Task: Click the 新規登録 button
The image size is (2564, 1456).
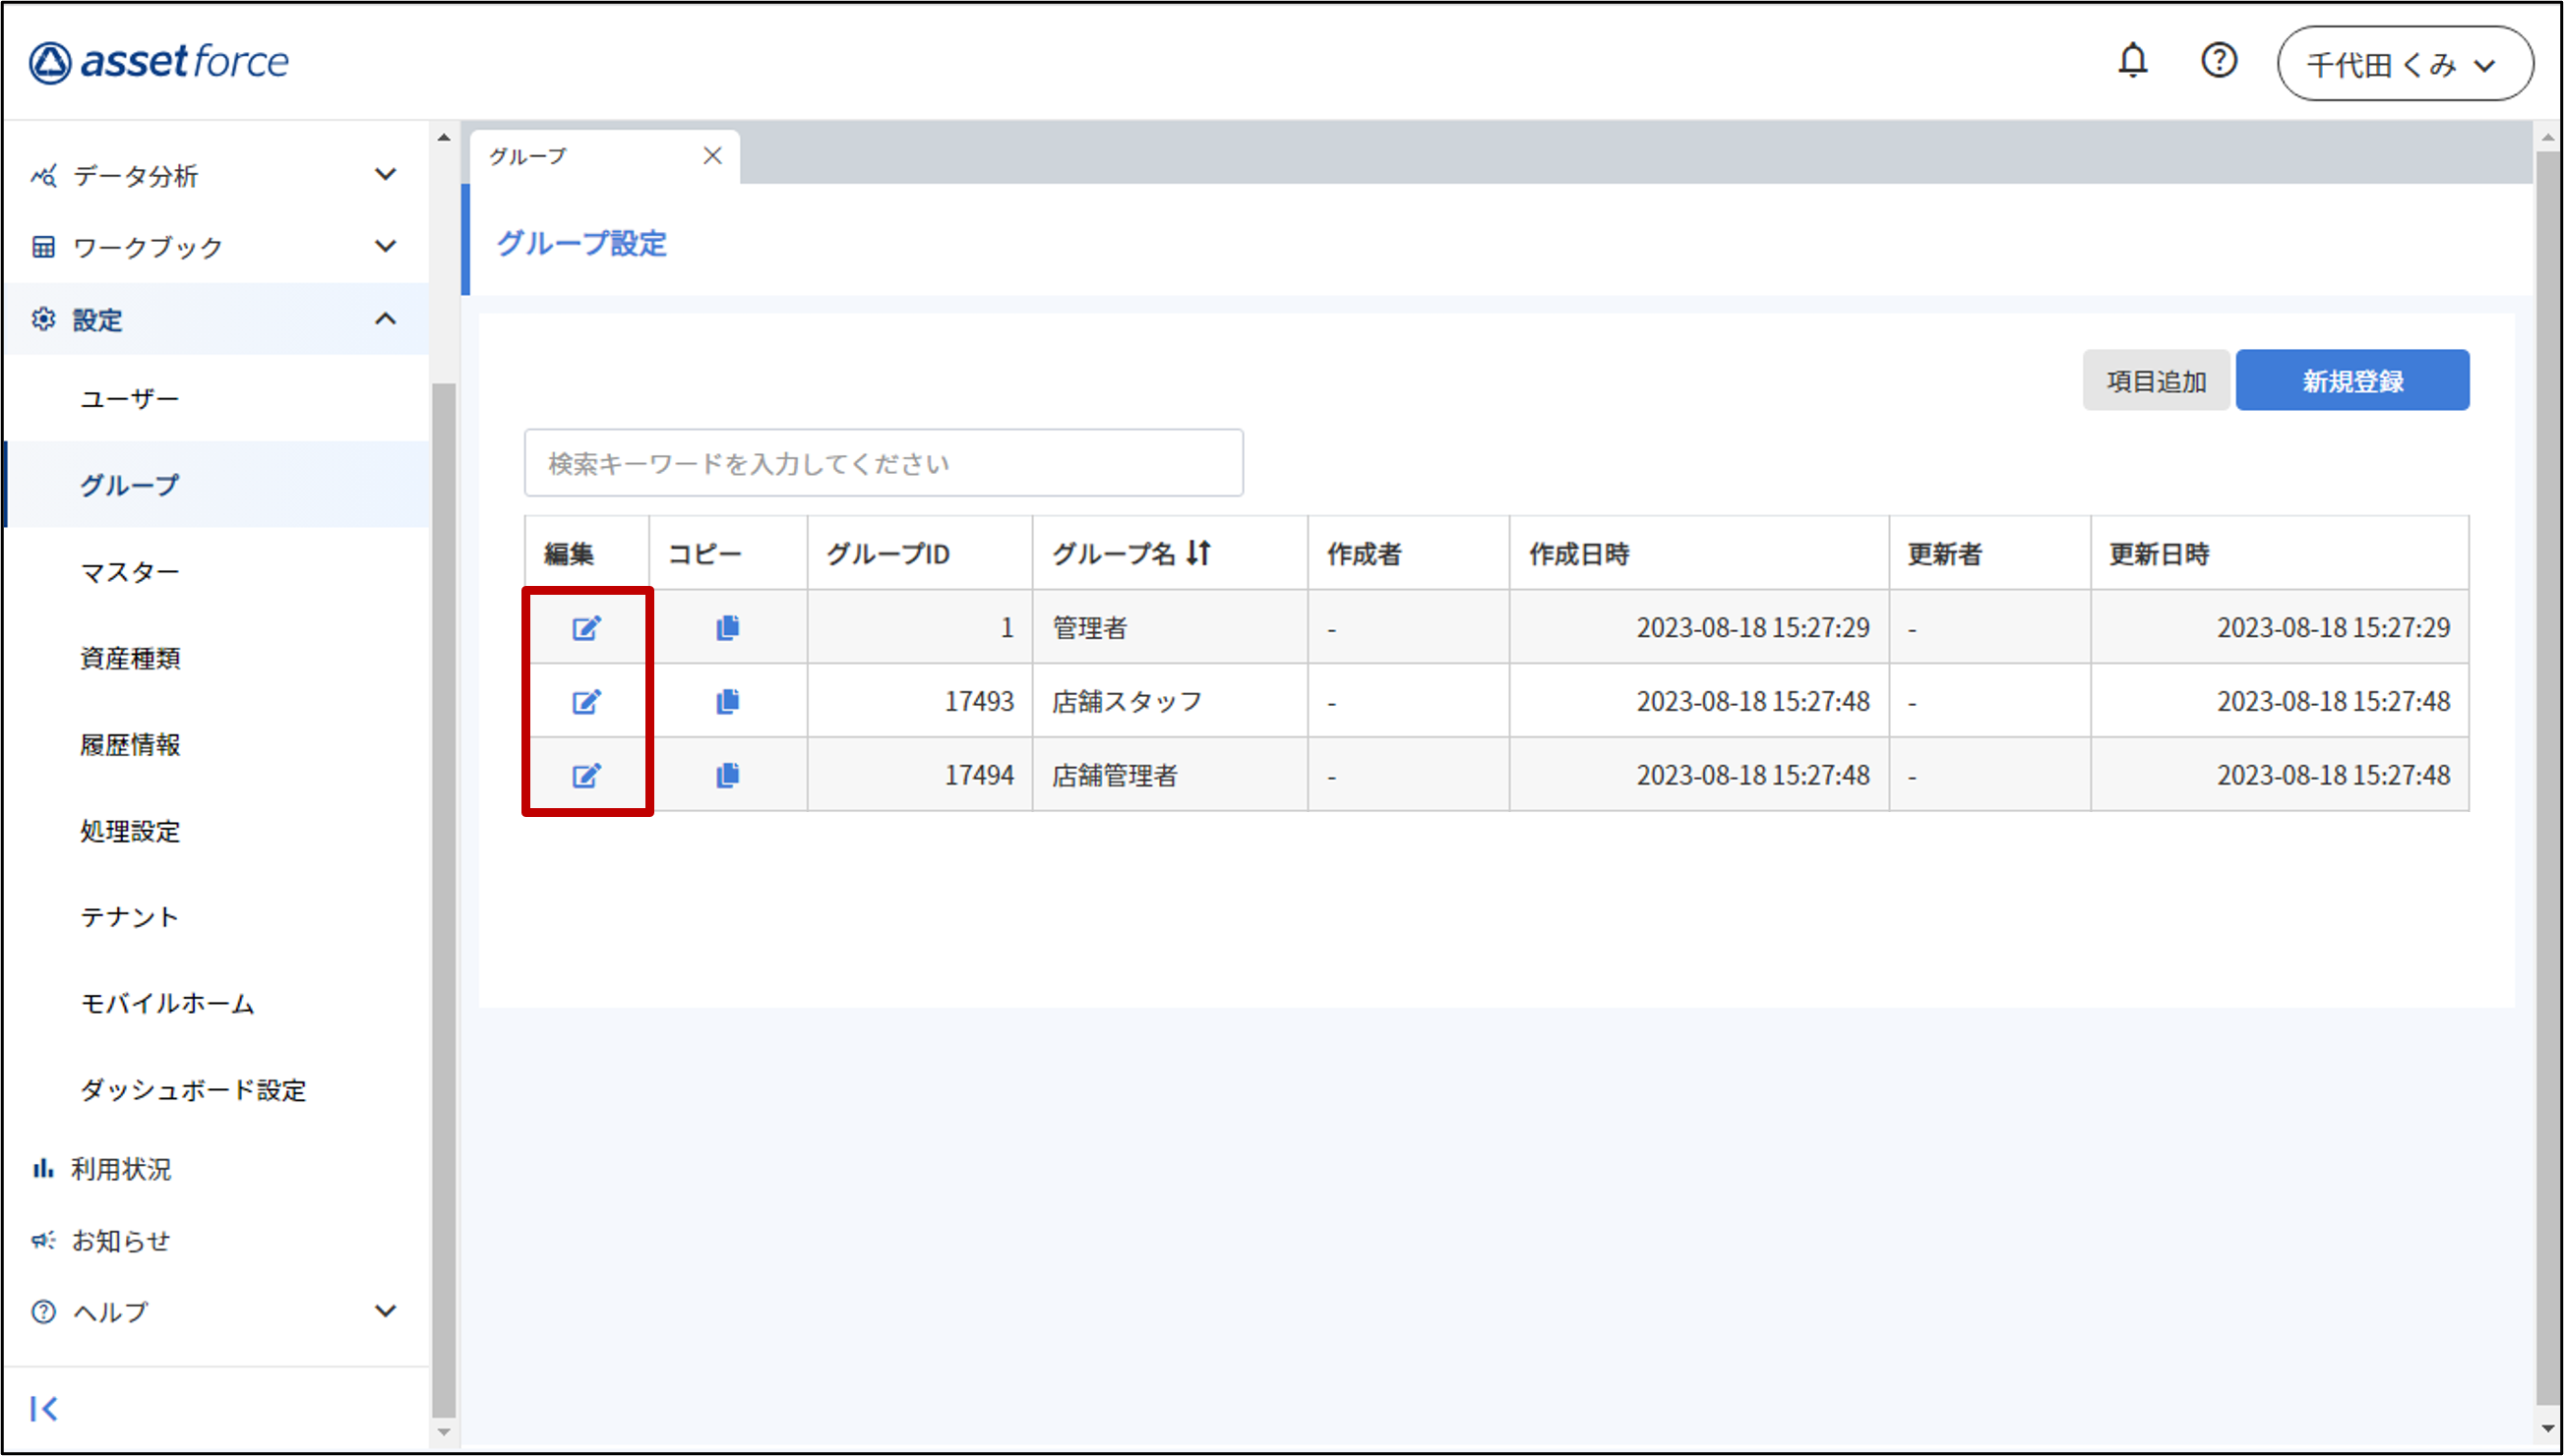Action: [2351, 381]
